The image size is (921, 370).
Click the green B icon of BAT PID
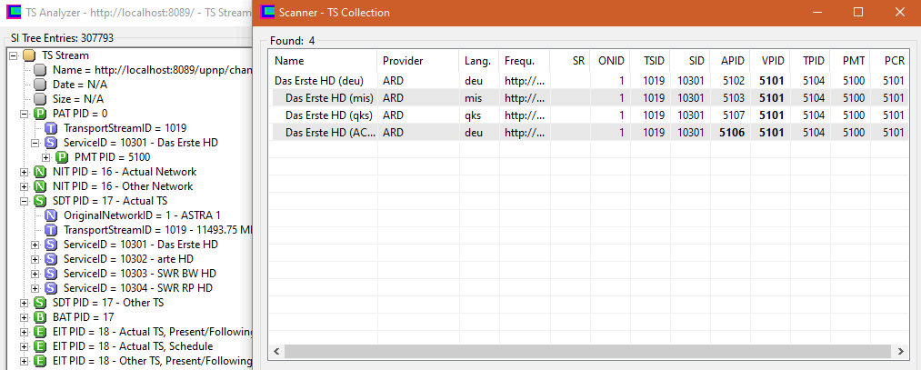click(40, 317)
